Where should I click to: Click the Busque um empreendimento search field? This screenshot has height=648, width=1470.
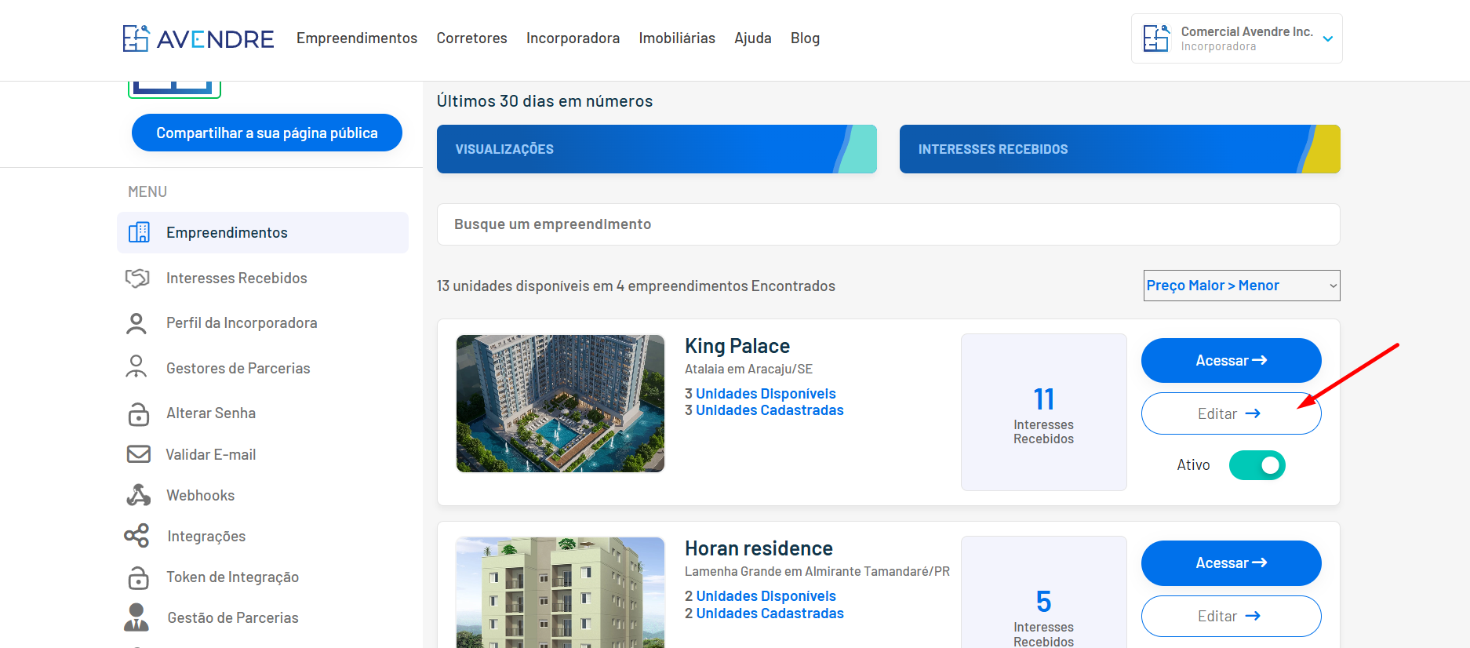click(888, 224)
